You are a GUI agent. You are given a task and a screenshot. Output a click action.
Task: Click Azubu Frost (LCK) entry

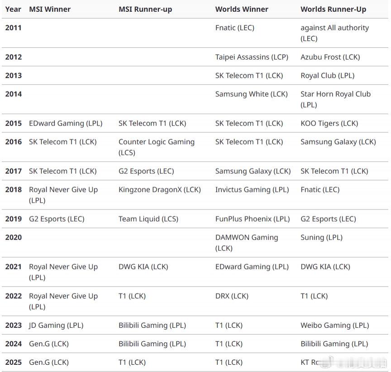(x=330, y=57)
